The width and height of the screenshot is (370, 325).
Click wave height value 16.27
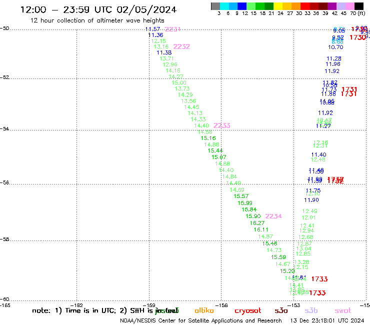[x=257, y=223]
